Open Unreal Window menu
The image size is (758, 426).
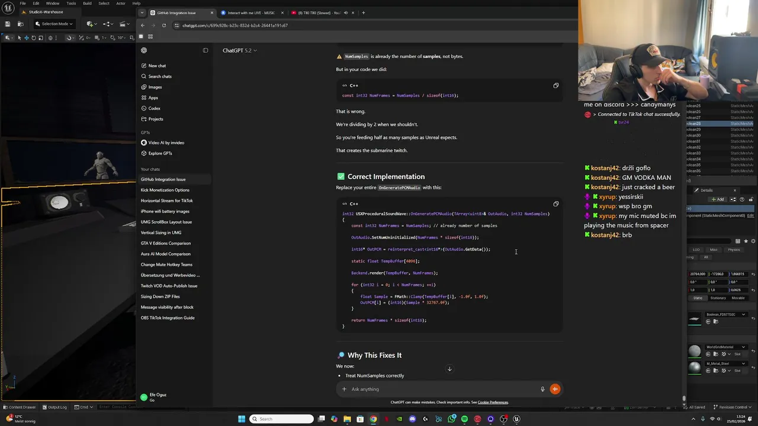tap(53, 3)
